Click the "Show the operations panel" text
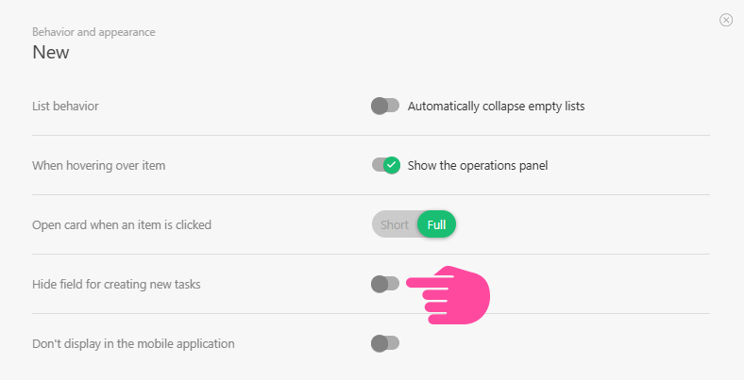744x380 pixels. coord(477,165)
